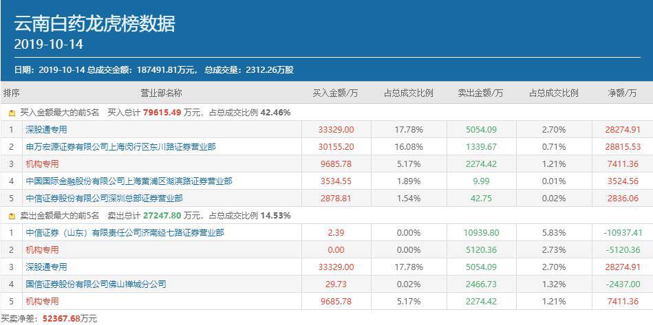Click the sell amount 5120.36
Image resolution: width=653 pixels, height=325 pixels.
coord(481,250)
